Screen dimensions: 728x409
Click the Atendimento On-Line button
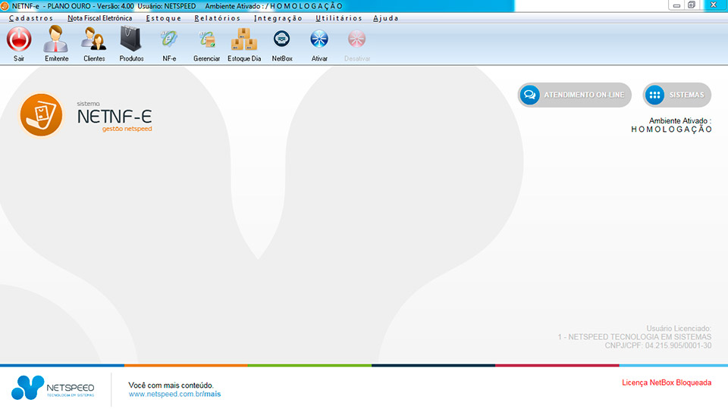click(575, 95)
